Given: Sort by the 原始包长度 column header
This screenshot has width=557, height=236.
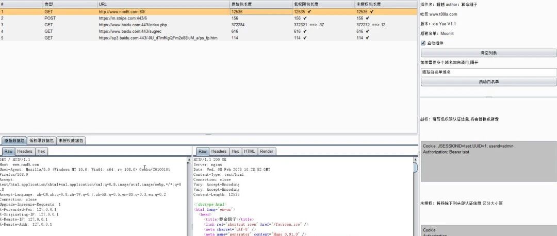Looking at the screenshot, I should pyautogui.click(x=260, y=4).
